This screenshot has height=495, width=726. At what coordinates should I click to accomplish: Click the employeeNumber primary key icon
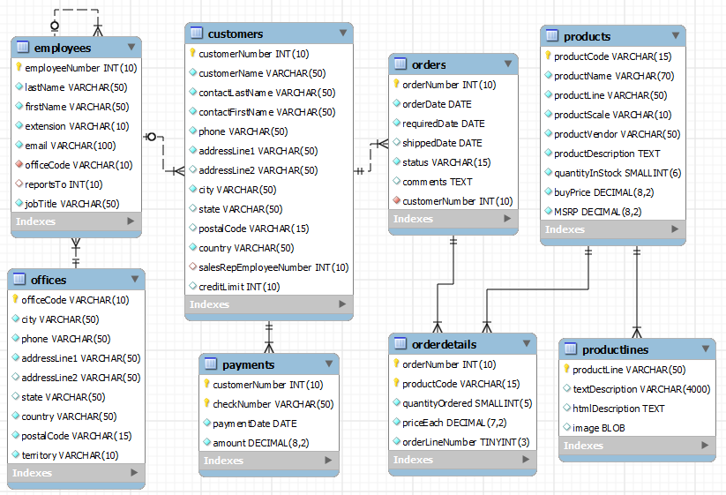(19, 68)
